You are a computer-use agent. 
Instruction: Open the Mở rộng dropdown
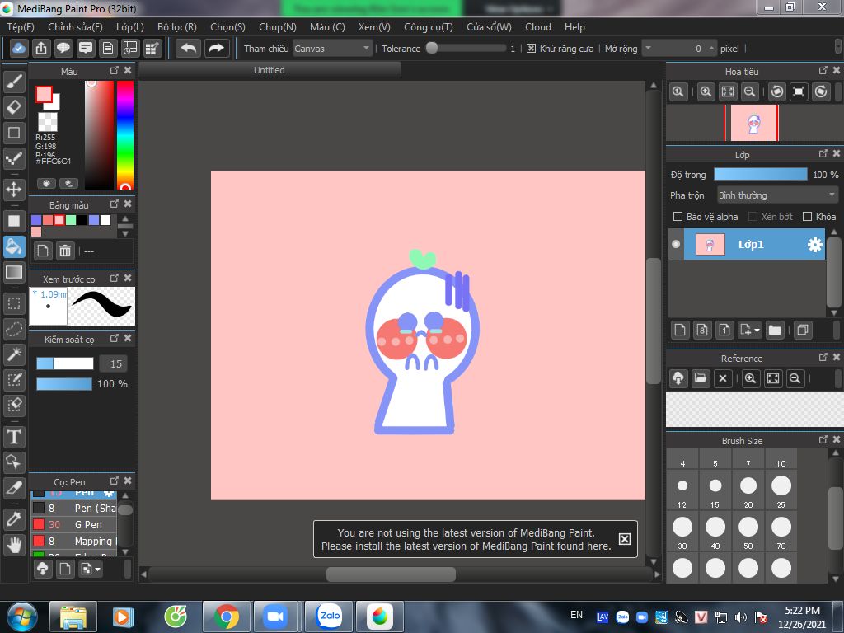(x=680, y=49)
